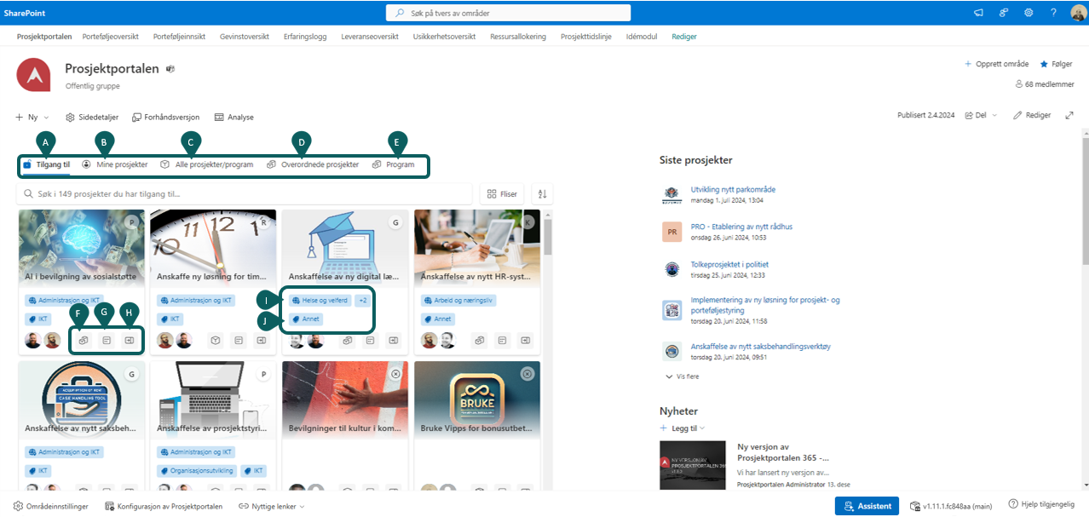Switch project view with Fliser button

coord(502,194)
